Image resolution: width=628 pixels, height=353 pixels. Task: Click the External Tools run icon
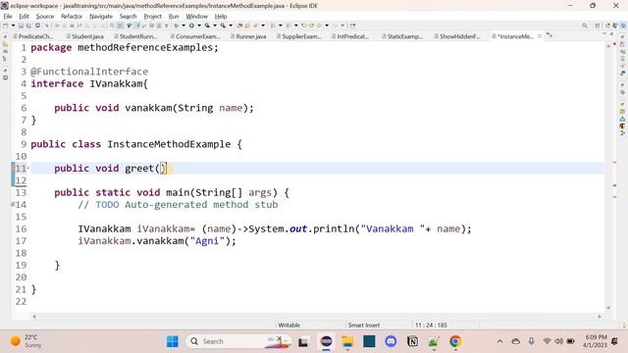click(223, 25)
